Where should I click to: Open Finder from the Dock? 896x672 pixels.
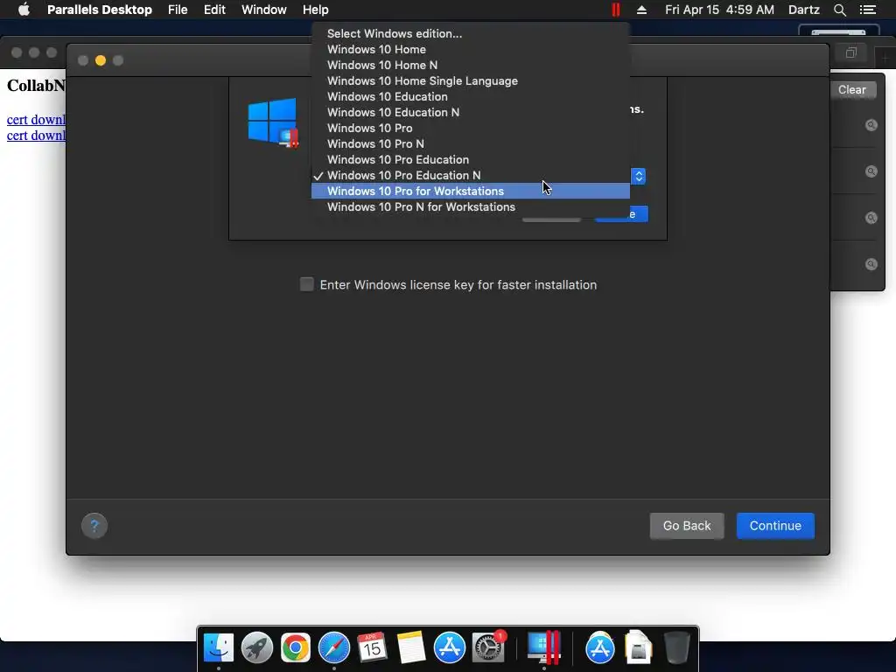[218, 648]
